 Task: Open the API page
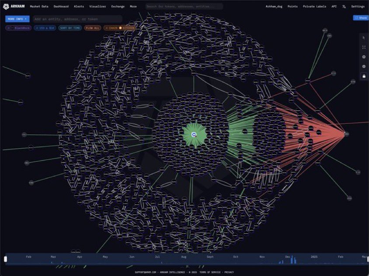(334, 7)
